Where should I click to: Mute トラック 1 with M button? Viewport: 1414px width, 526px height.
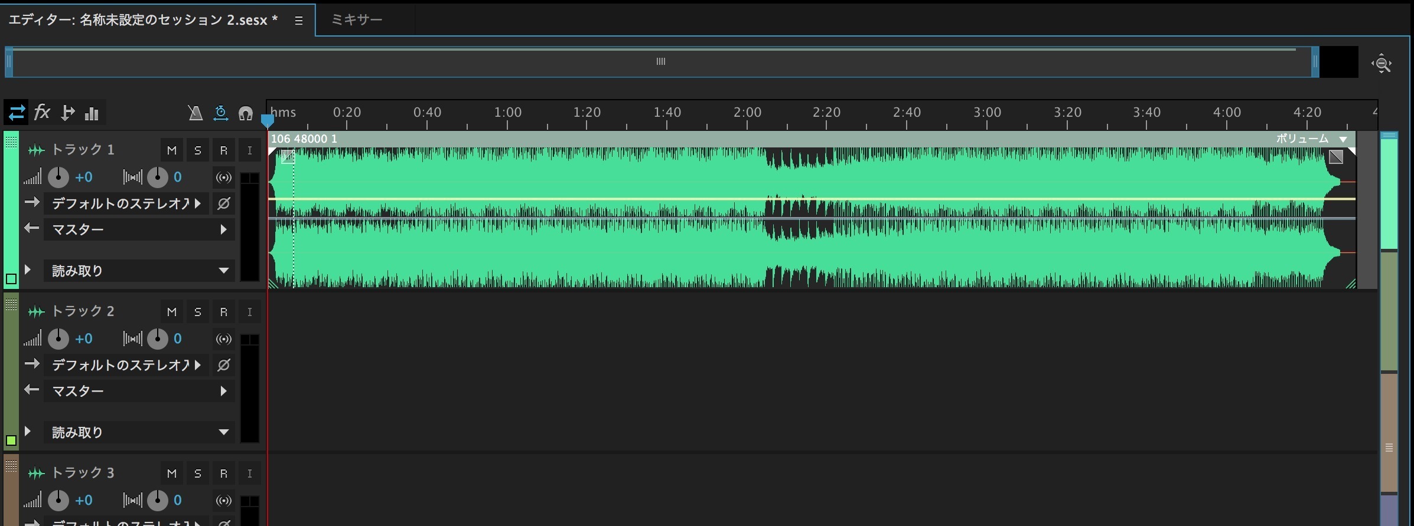click(x=172, y=150)
